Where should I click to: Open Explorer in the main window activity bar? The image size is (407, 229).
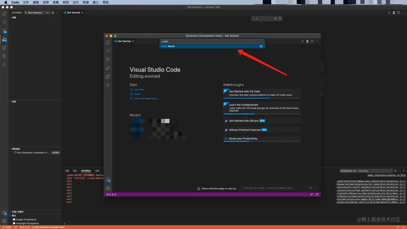(x=4, y=14)
